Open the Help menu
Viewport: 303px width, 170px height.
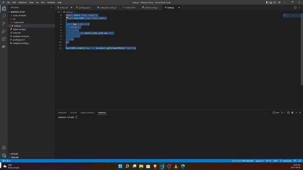[59, 2]
